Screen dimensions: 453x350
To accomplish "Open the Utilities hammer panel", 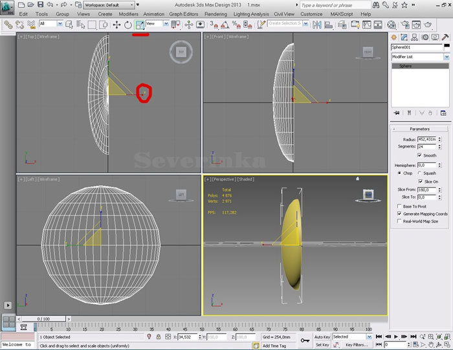I will (x=445, y=38).
